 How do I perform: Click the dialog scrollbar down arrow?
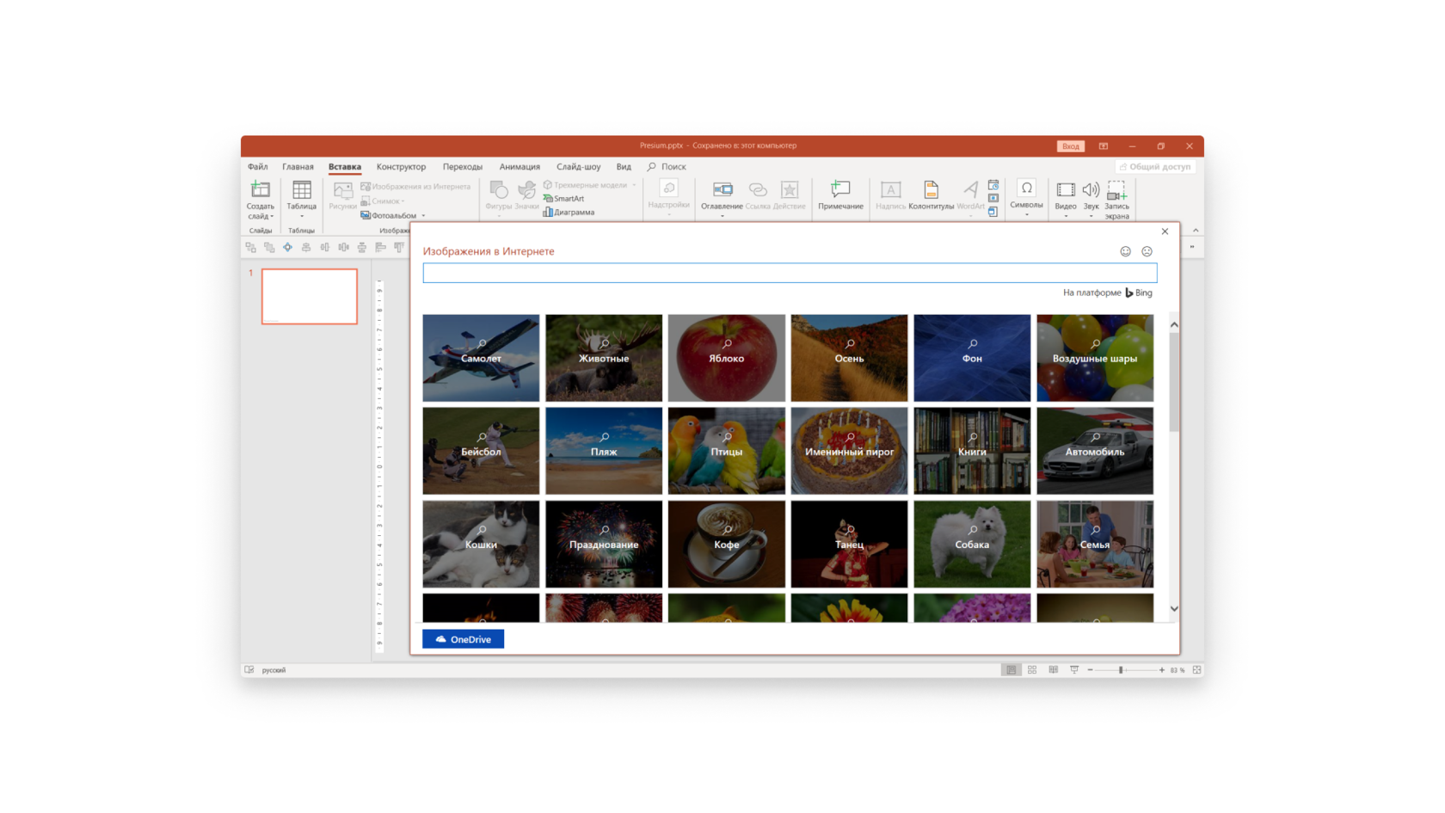(1174, 609)
